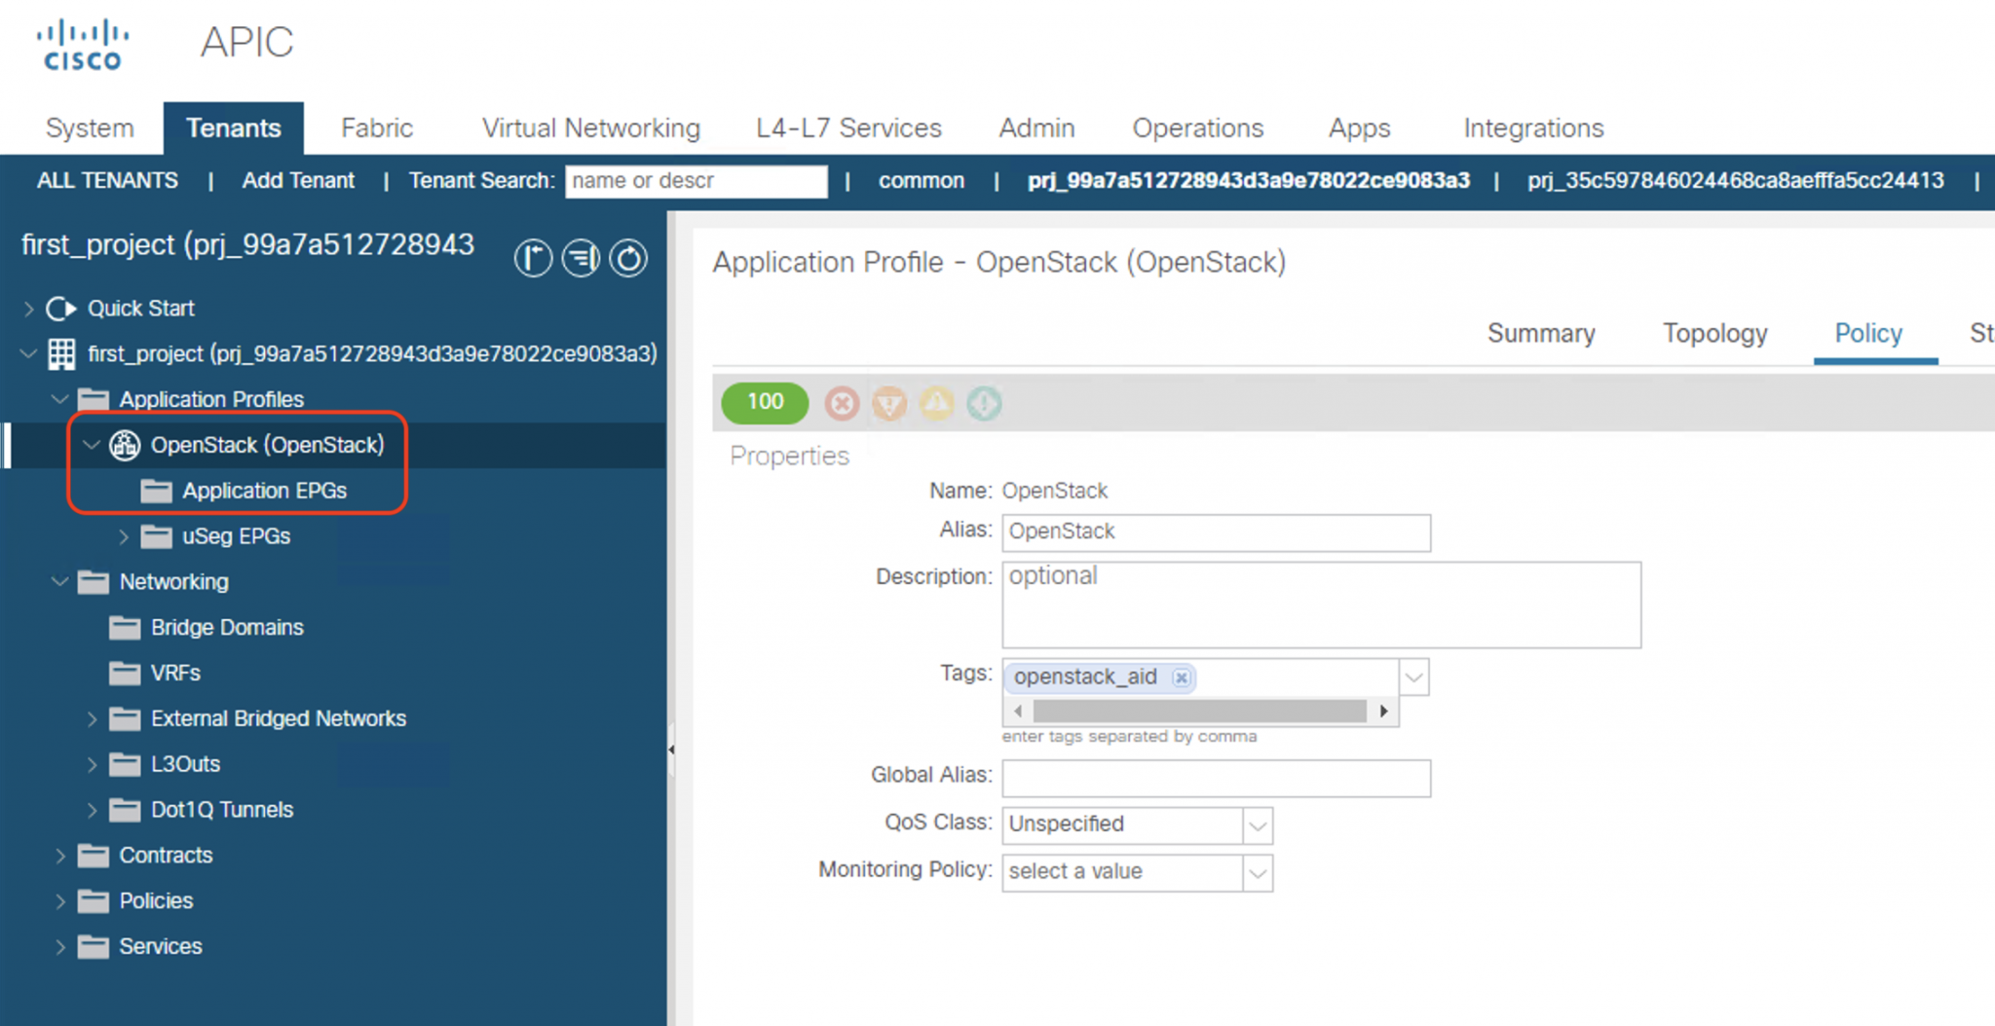This screenshot has height=1026, width=1995.
Task: Click the Cisco logo in the header
Action: (x=82, y=43)
